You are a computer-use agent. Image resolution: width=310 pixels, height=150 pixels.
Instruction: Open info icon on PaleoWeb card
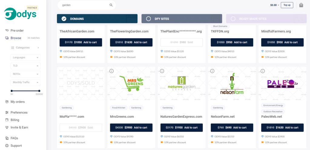coord(263,71)
